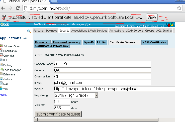
Task: Expand the Messages menu
Action: coord(81,25)
